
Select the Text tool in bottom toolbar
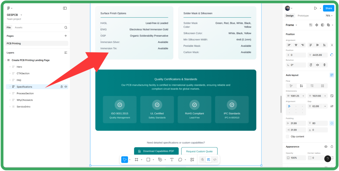172,160
